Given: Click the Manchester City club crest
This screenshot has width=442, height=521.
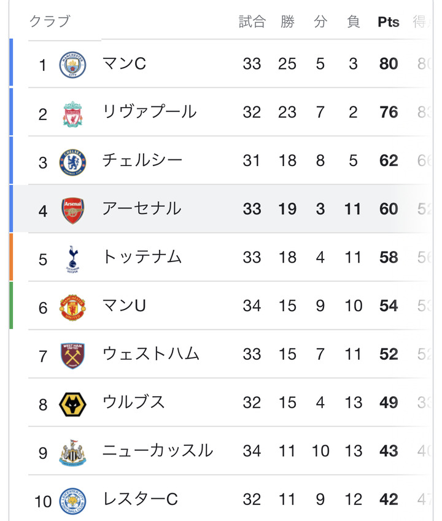Looking at the screenshot, I should coord(72,65).
